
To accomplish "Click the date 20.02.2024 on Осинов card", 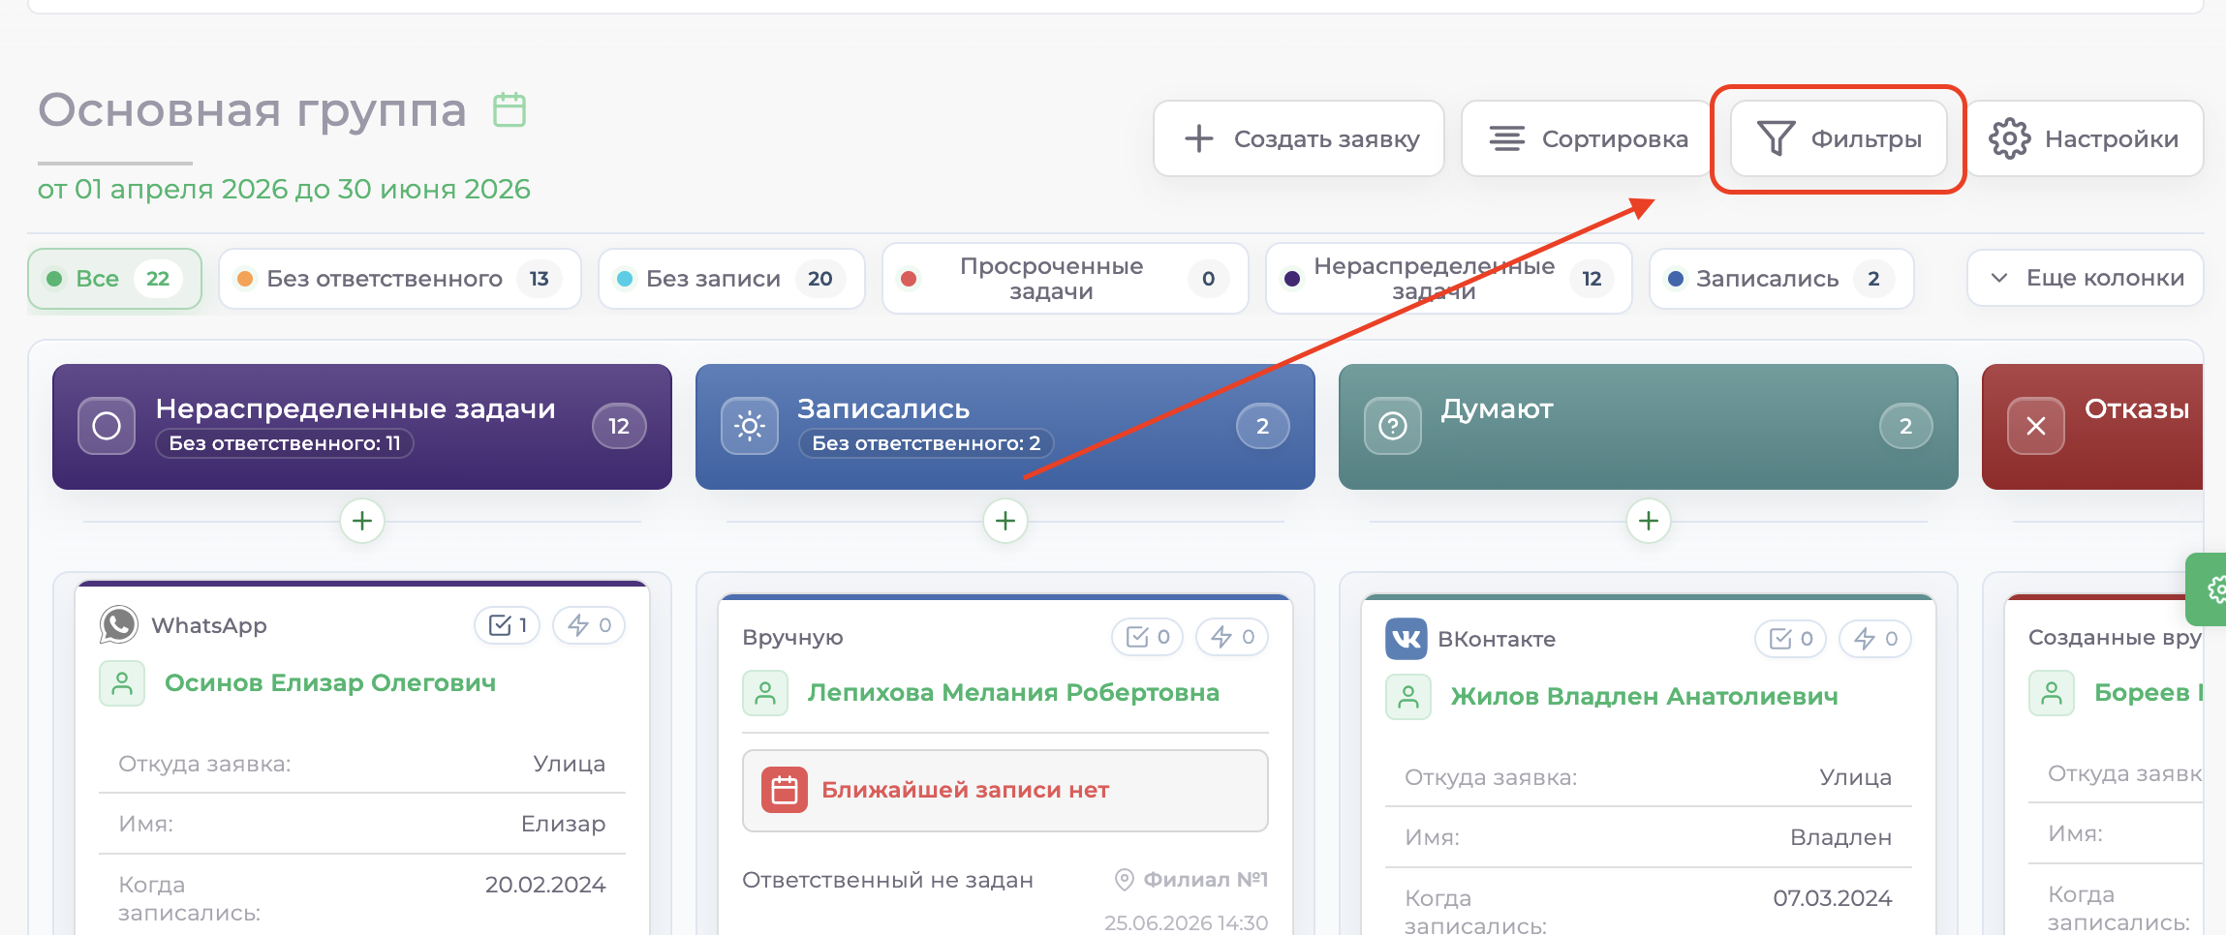I will point(545,885).
